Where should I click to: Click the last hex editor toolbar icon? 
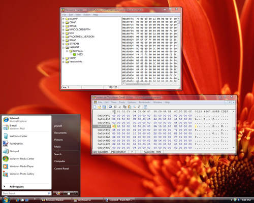coord(145,107)
